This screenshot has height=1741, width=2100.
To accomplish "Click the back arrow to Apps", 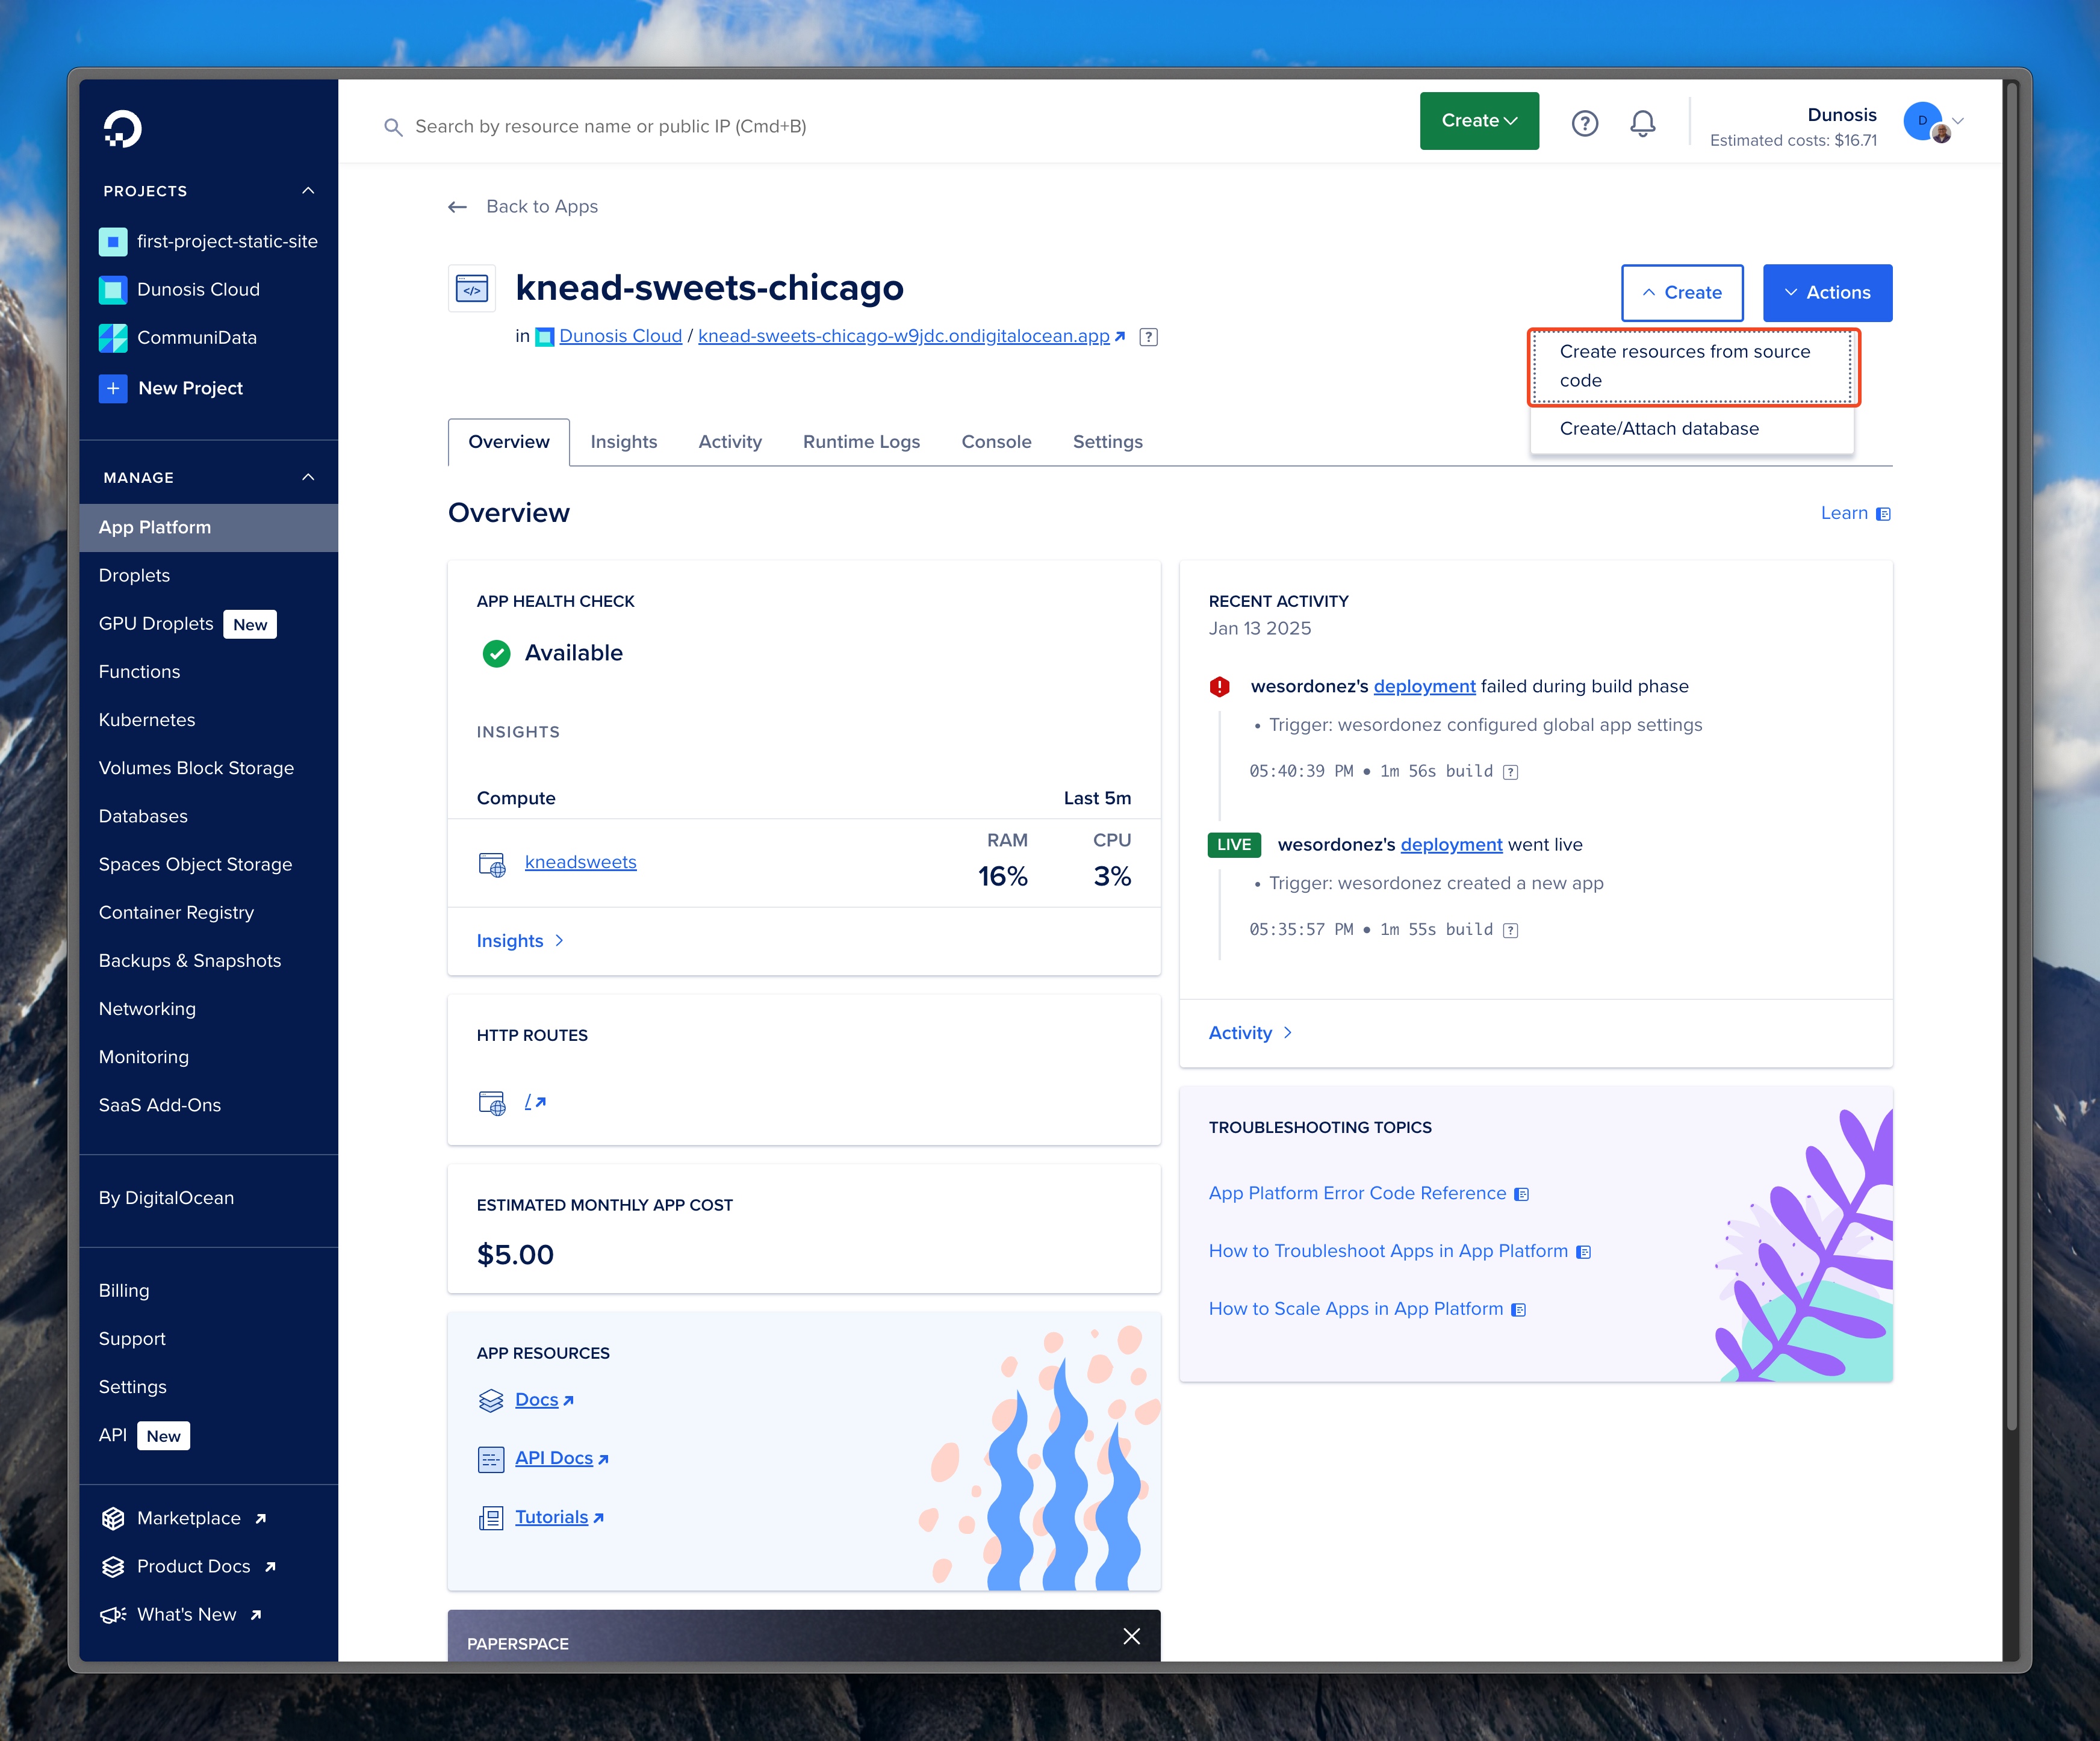I will click(458, 207).
